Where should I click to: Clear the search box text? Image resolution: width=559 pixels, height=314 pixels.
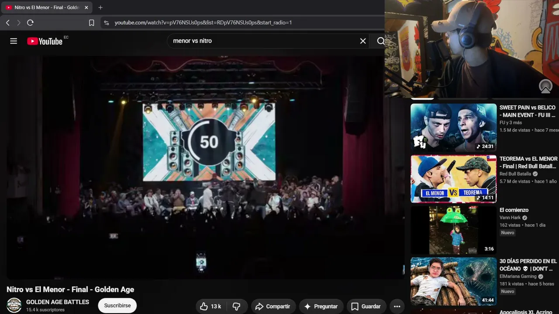[x=363, y=41]
